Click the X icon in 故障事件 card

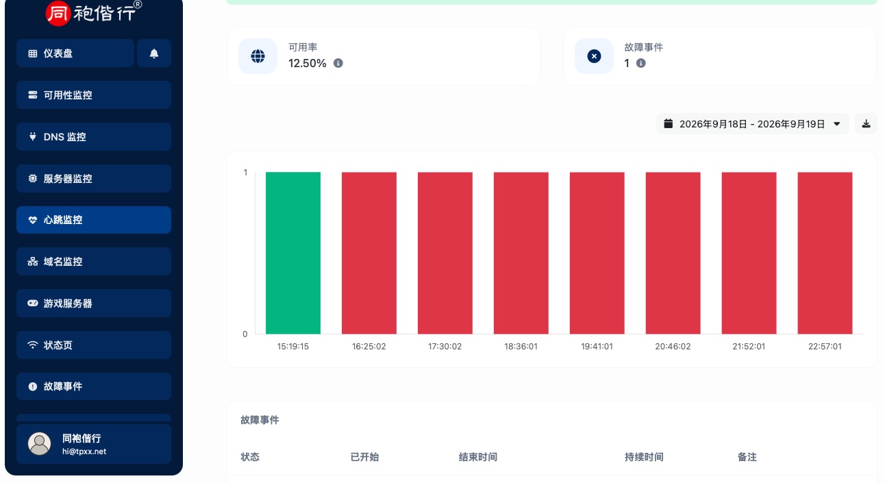tap(594, 56)
